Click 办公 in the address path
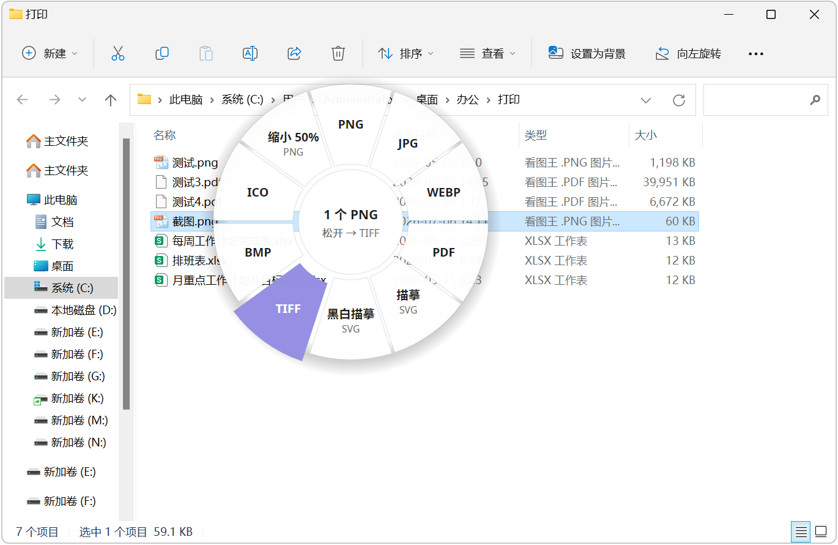Image resolution: width=838 pixels, height=545 pixels. [x=468, y=100]
